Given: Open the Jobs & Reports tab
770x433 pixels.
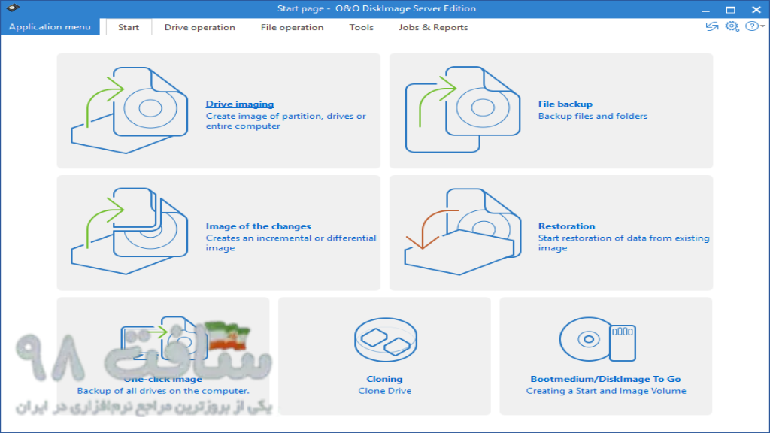Looking at the screenshot, I should pos(433,28).
